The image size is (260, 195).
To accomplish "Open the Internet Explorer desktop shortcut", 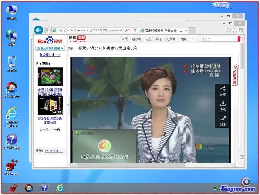I will click(x=11, y=117).
